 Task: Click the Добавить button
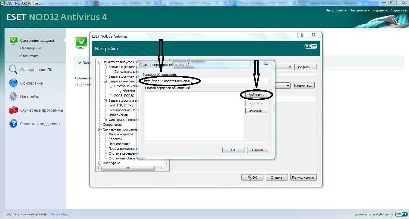(x=256, y=95)
